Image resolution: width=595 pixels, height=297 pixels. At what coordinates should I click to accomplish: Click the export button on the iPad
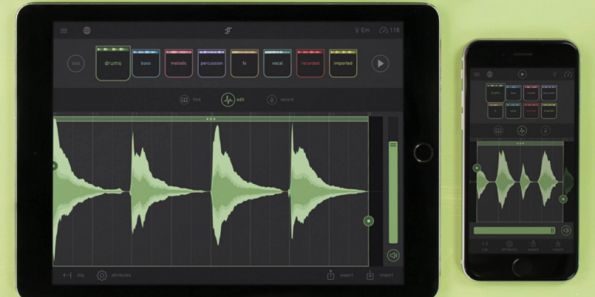(x=340, y=275)
